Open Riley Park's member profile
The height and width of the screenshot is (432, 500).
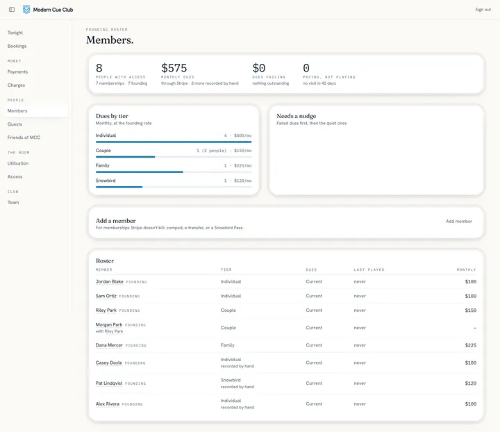click(x=106, y=310)
